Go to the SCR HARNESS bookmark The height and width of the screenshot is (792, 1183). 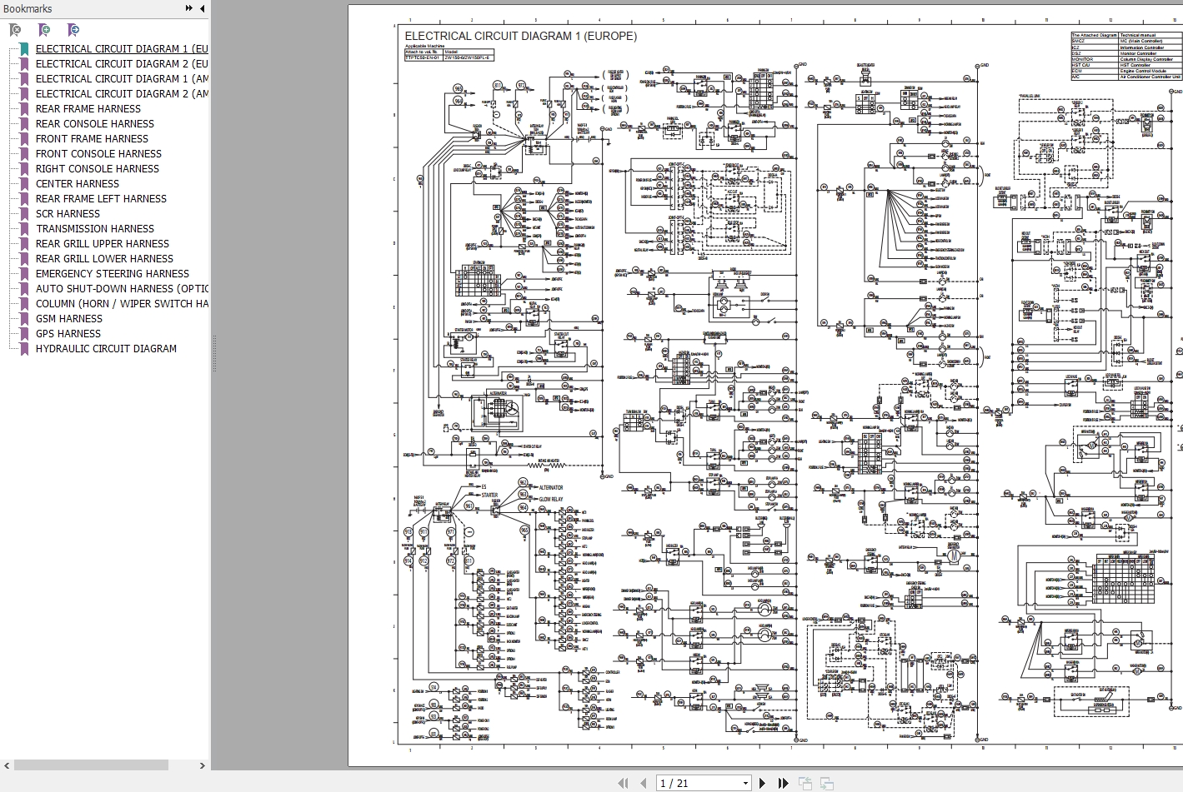coord(68,214)
